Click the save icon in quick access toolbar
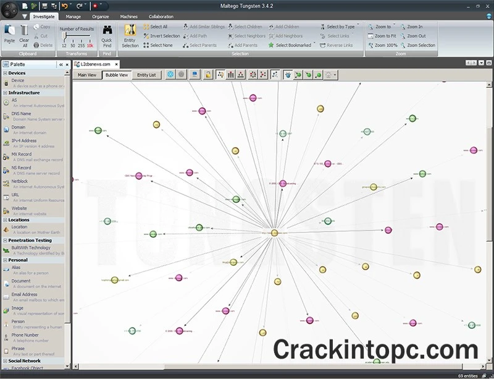Viewport: 494px width, 379px height. point(44,6)
